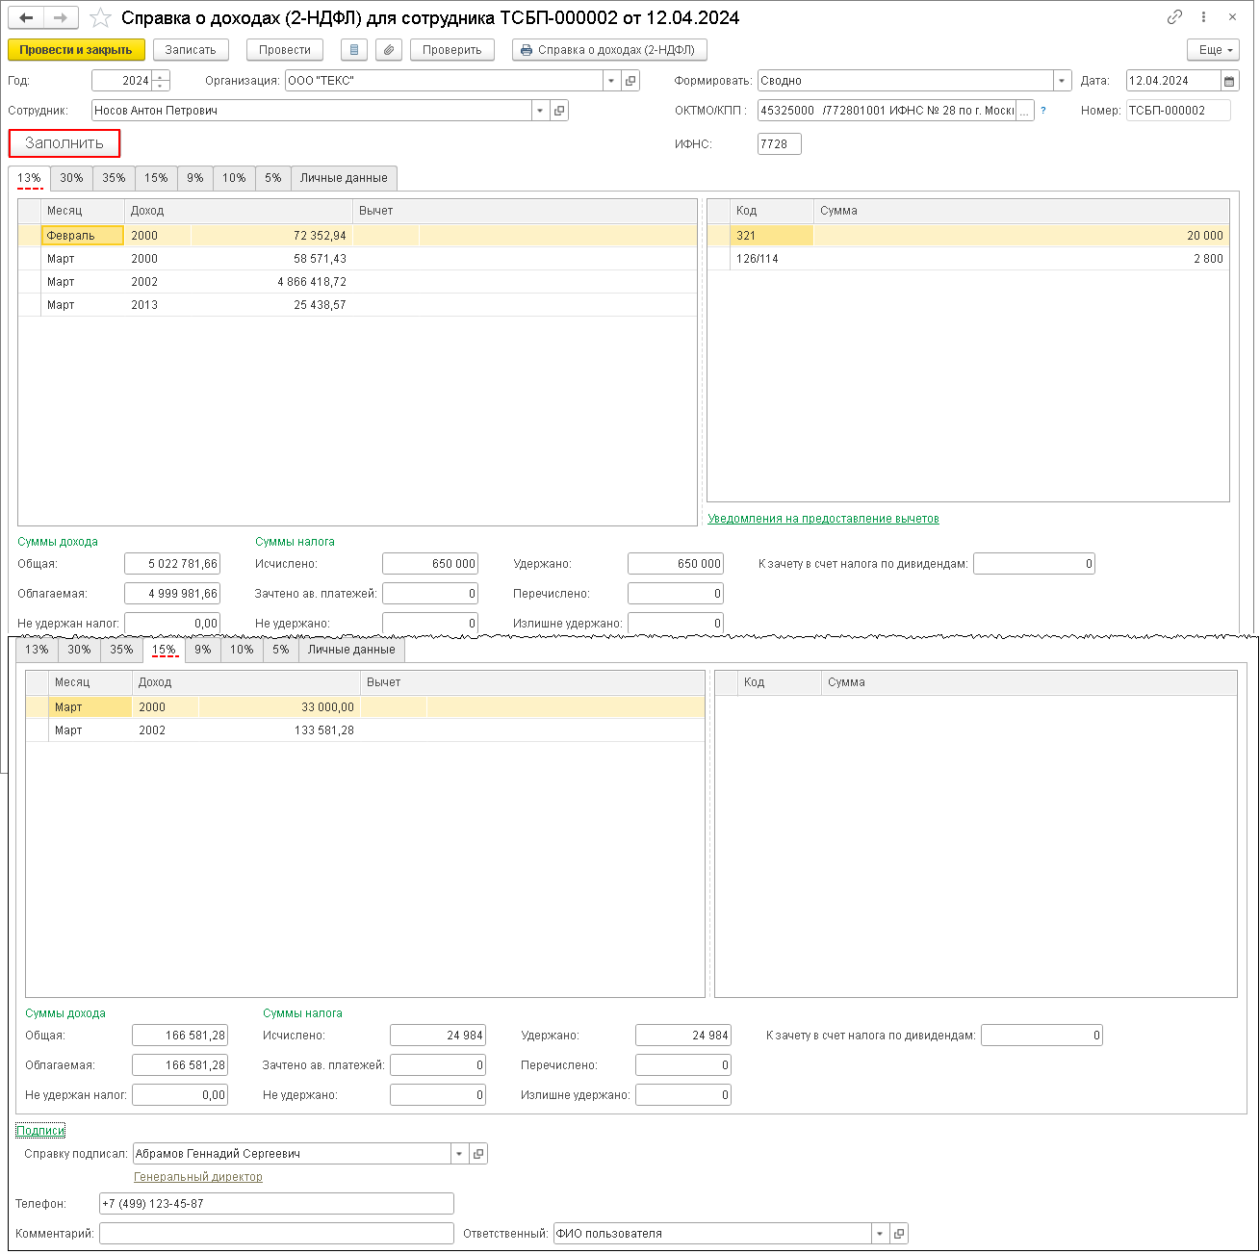This screenshot has width=1260, height=1254.
Task: Click the ИФНС field 7728
Action: coord(780,144)
